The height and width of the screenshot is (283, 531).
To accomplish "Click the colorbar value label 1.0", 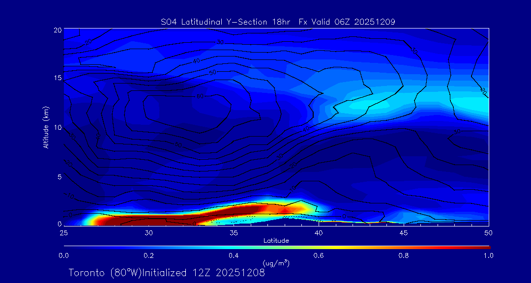I will (489, 255).
